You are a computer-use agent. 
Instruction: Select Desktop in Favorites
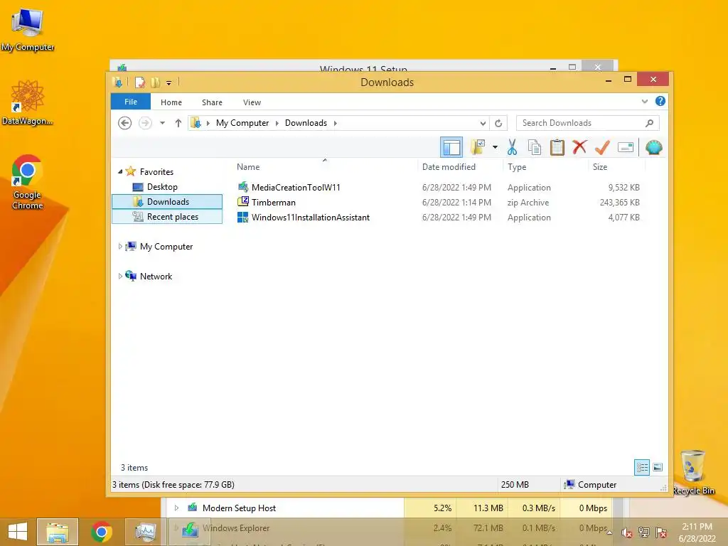pyautogui.click(x=162, y=187)
